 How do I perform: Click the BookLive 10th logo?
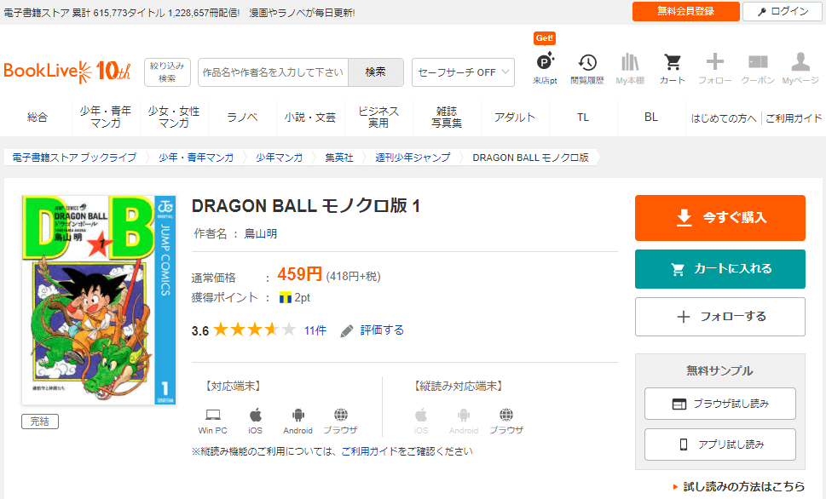click(67, 71)
